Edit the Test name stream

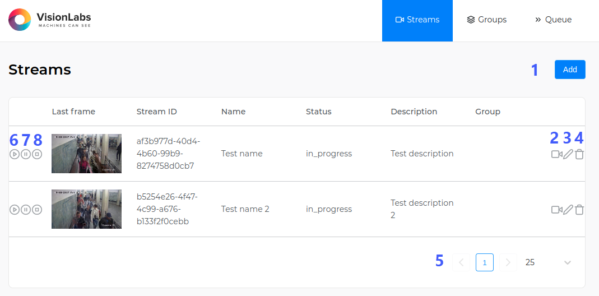[x=568, y=154]
